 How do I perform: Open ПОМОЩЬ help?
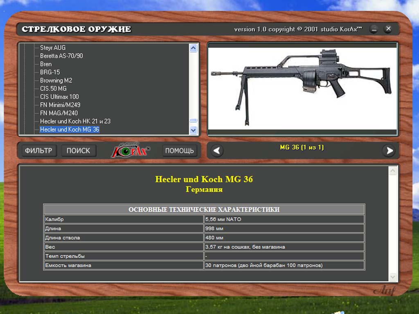click(x=180, y=151)
